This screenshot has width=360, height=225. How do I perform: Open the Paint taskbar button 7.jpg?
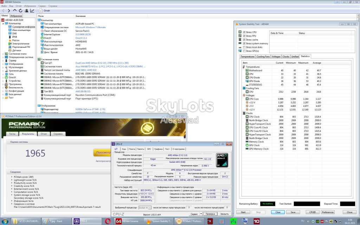57,221
